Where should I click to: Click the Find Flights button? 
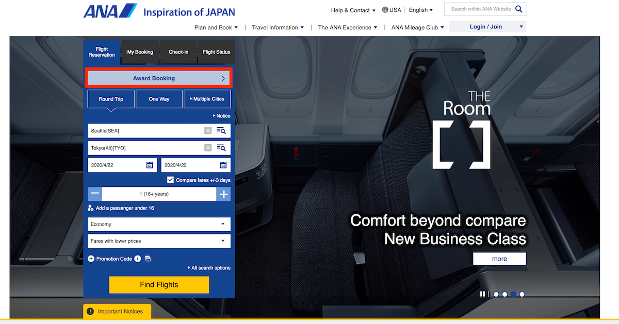pyautogui.click(x=159, y=285)
